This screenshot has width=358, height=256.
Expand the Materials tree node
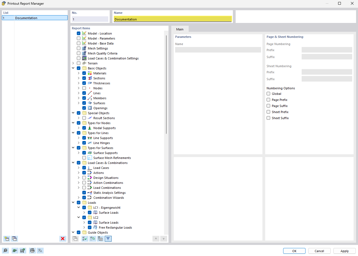click(x=79, y=73)
